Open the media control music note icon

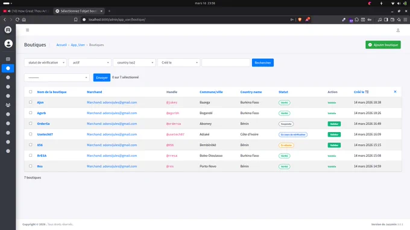click(x=380, y=20)
